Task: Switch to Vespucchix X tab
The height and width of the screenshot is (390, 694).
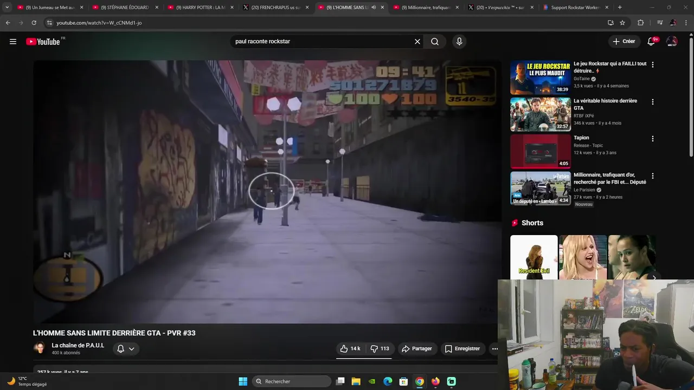Action: click(x=501, y=8)
